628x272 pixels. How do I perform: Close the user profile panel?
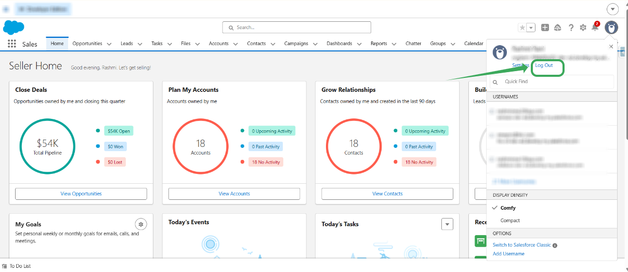coord(611,47)
